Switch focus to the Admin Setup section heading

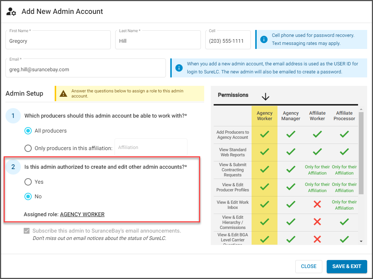point(24,93)
